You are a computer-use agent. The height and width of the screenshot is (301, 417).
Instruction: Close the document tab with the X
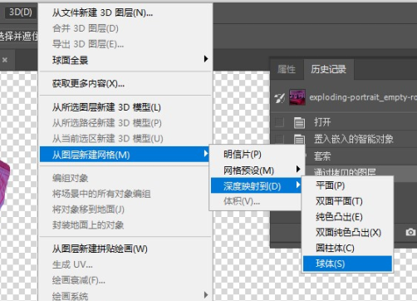[5, 60]
